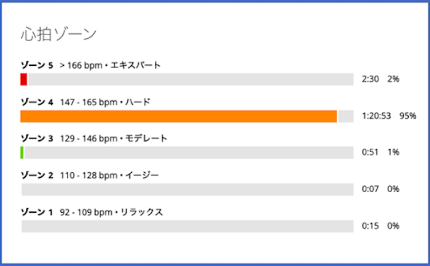Click the orange Zone 4 bar
The image size is (430, 266).
pos(178,116)
